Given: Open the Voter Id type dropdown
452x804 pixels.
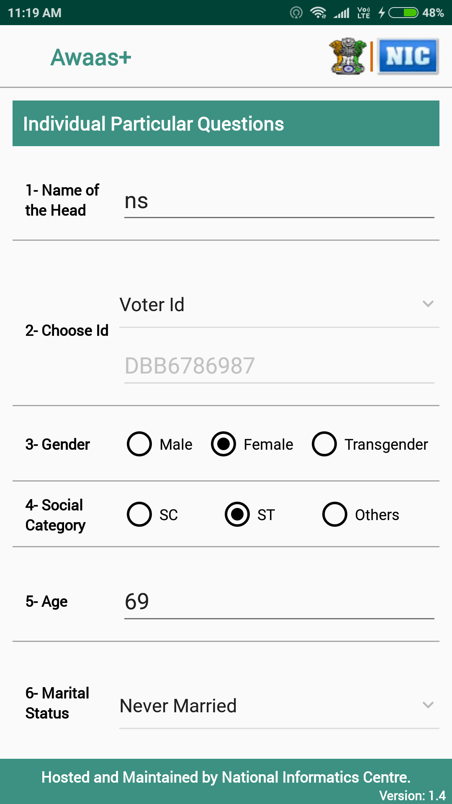Looking at the screenshot, I should pyautogui.click(x=279, y=304).
